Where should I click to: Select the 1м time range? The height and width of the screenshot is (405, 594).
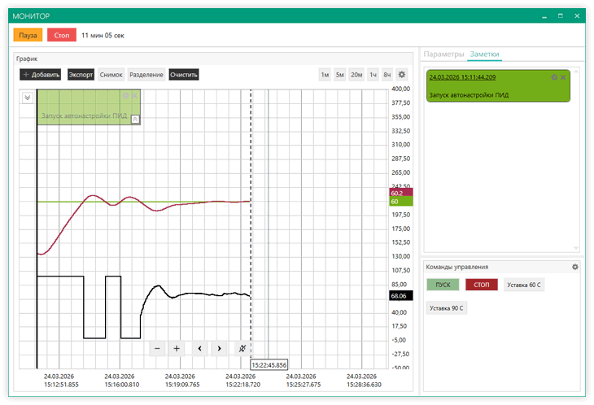click(325, 75)
